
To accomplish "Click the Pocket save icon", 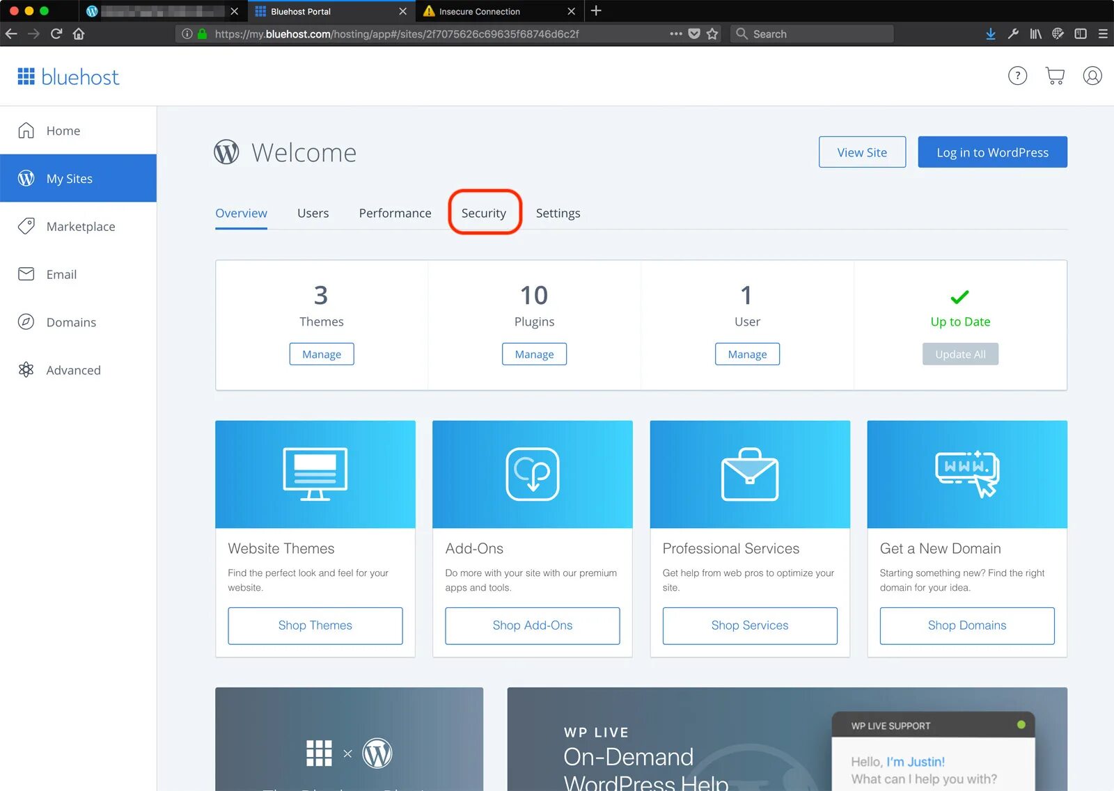I will coord(694,33).
